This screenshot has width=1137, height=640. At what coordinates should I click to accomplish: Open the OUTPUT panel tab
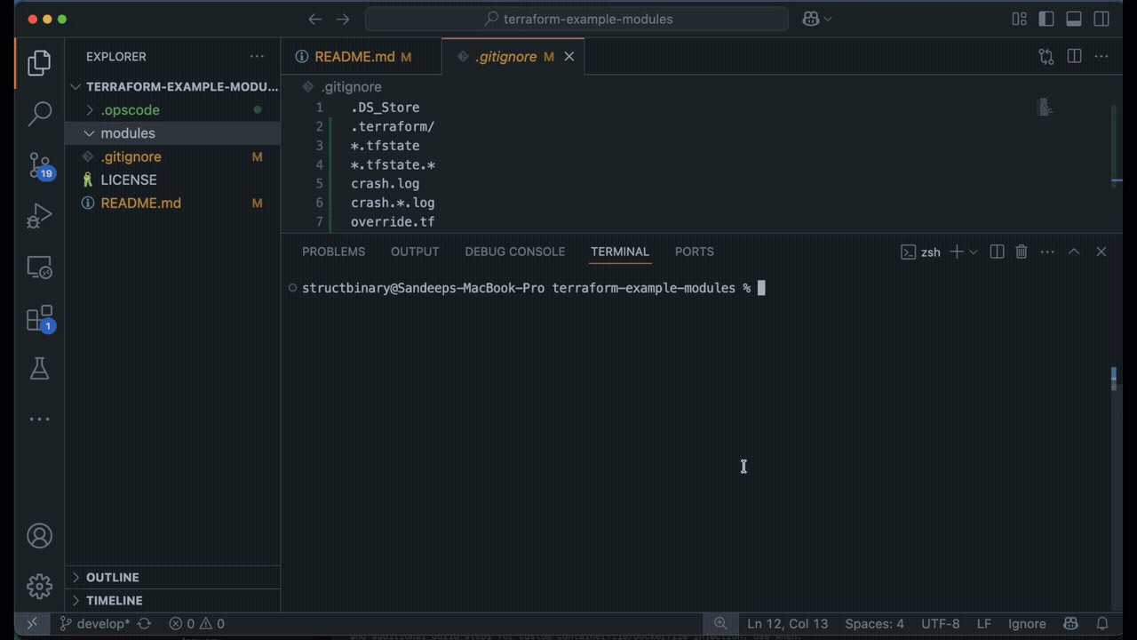click(x=415, y=252)
